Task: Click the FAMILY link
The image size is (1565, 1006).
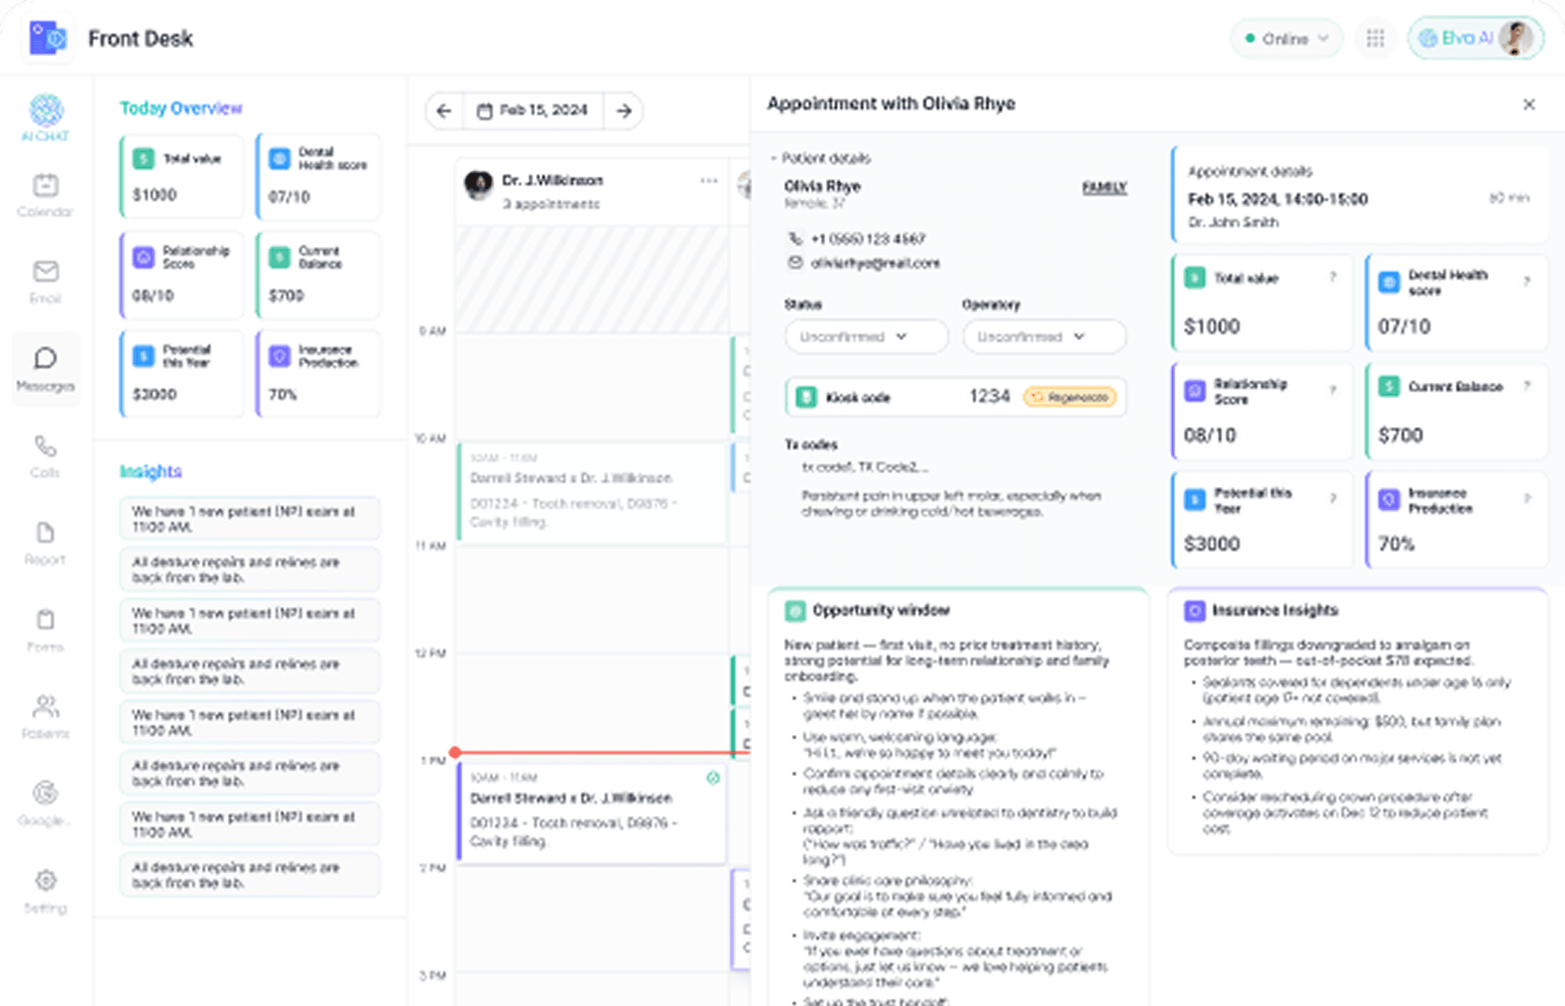Action: coord(1104,188)
